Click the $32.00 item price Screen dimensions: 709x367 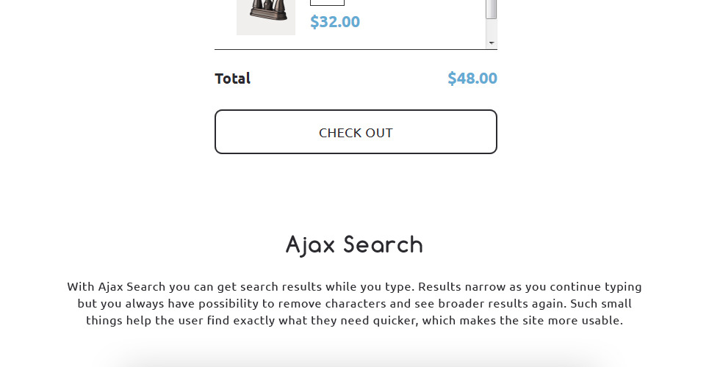(335, 22)
